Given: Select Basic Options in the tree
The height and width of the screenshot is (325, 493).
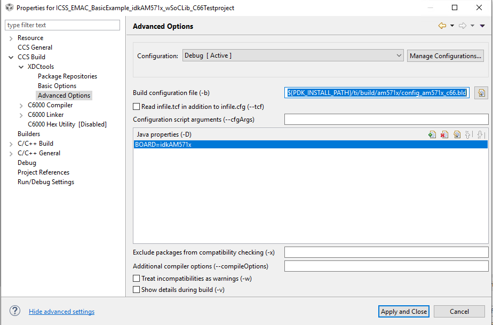Looking at the screenshot, I should (x=57, y=86).
